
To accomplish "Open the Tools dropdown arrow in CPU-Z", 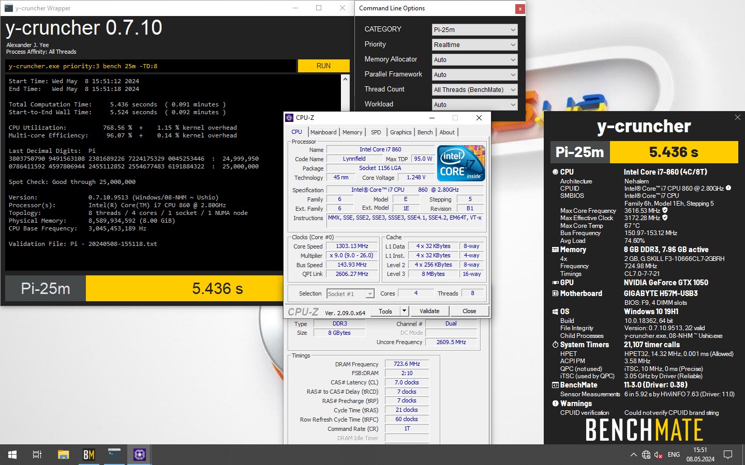I will pos(405,311).
